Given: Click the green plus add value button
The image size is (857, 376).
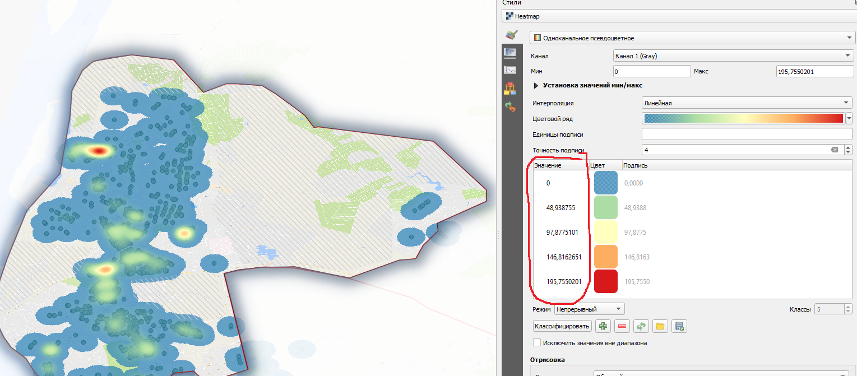Looking at the screenshot, I should pos(603,326).
